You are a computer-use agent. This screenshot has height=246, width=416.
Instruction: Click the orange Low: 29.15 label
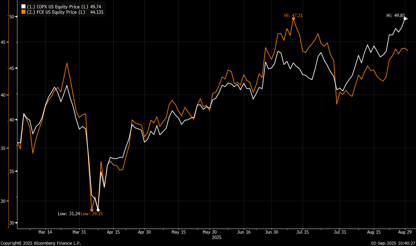pyautogui.click(x=92, y=214)
